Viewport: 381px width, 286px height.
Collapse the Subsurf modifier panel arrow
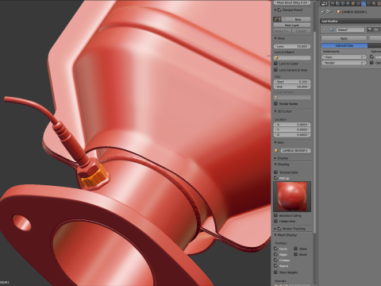(x=324, y=29)
